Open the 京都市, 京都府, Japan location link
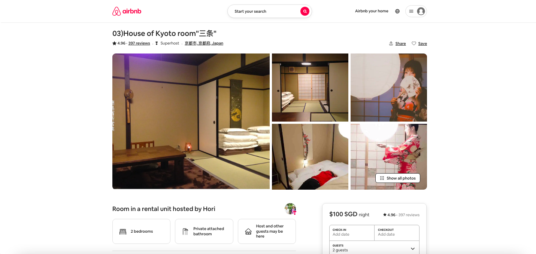 point(204,43)
